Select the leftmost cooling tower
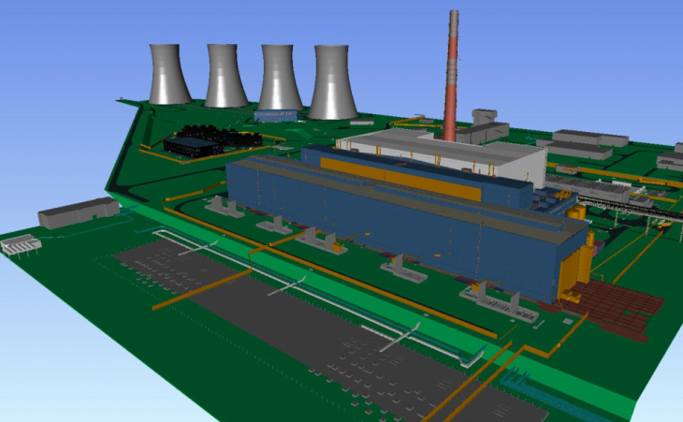This screenshot has width=683, height=422. coord(169,74)
